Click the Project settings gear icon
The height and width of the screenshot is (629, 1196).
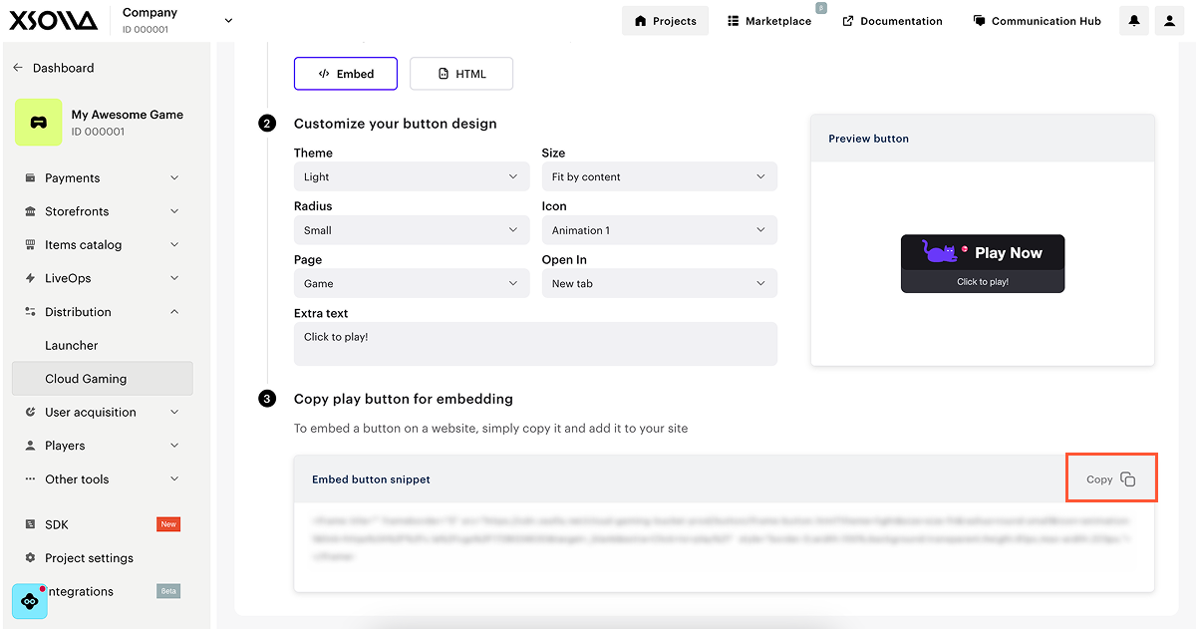click(x=30, y=558)
